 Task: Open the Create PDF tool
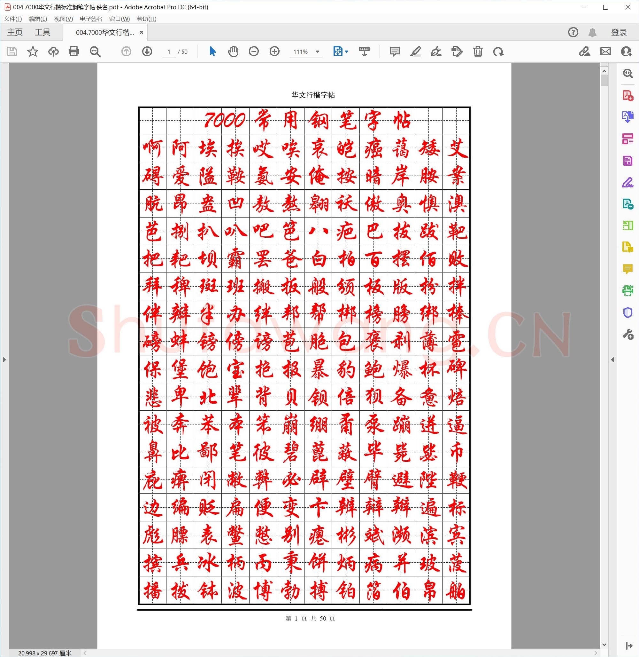[x=627, y=95]
